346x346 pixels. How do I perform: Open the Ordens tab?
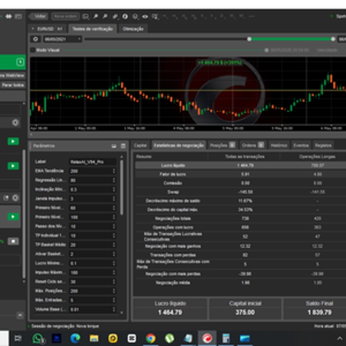tap(253, 145)
